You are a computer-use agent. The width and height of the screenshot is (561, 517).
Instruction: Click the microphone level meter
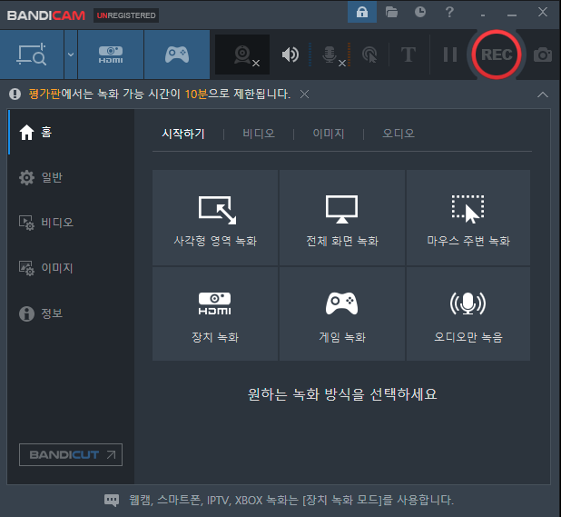(x=349, y=55)
